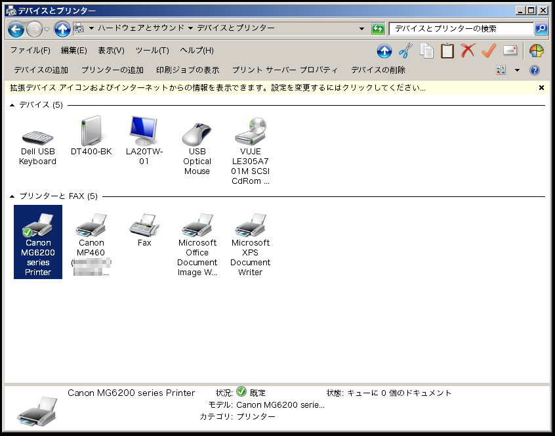The image size is (555, 436).
Task: Click the Windows flag logo icon
Action: pos(537,51)
